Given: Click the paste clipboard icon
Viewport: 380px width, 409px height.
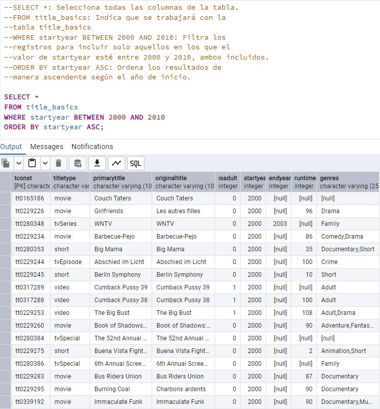Looking at the screenshot, I should [32, 163].
